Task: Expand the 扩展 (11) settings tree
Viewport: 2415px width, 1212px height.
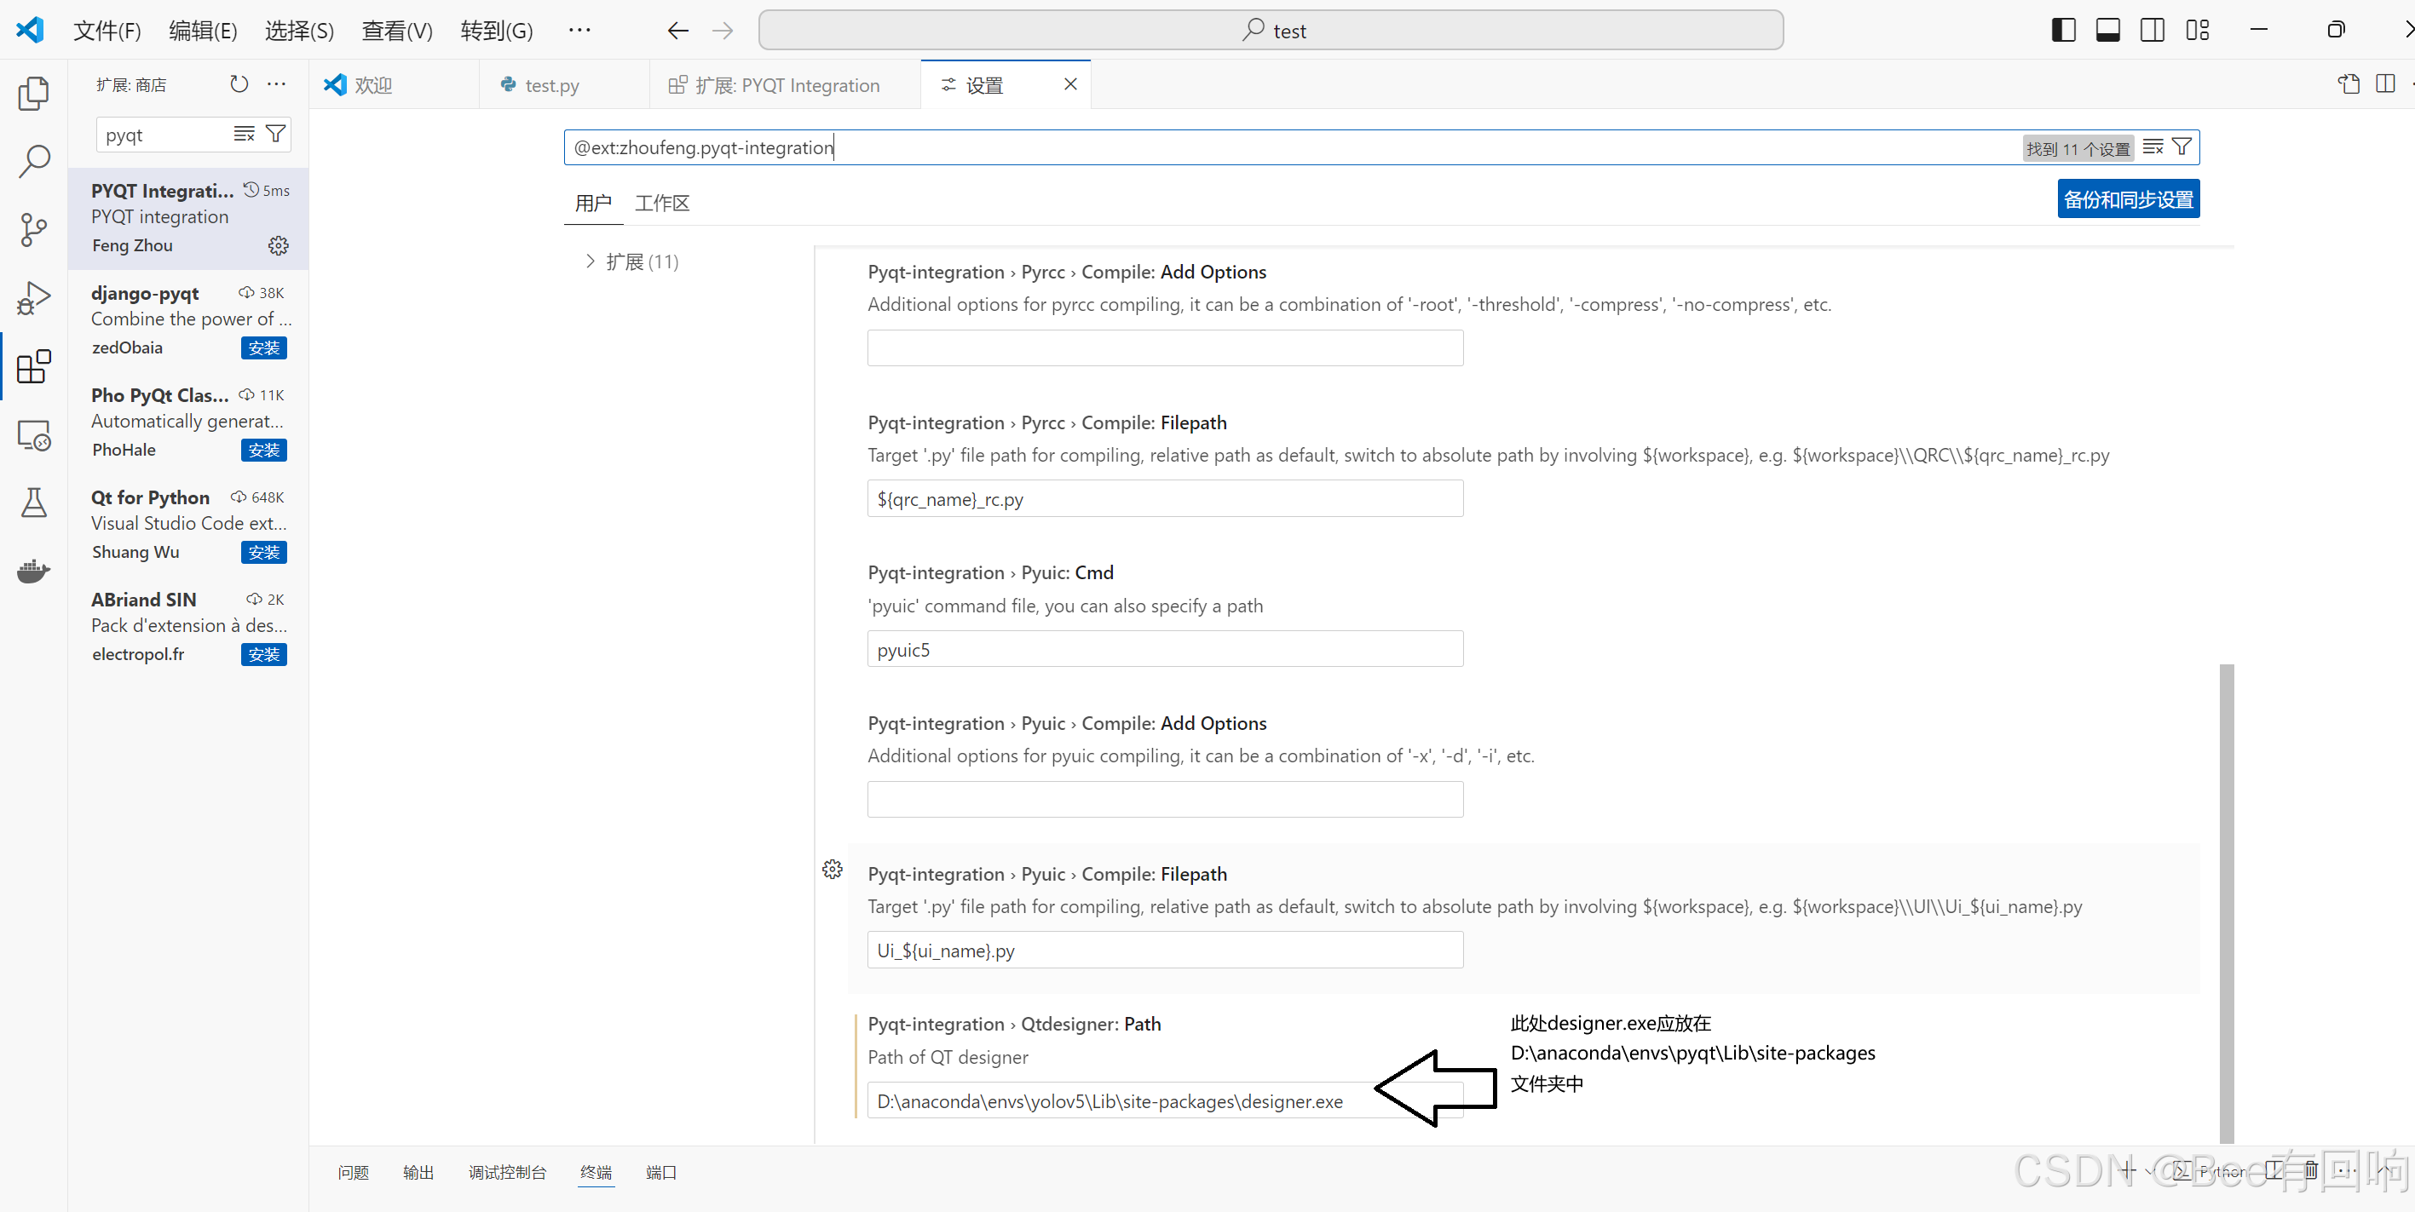Action: pos(590,261)
